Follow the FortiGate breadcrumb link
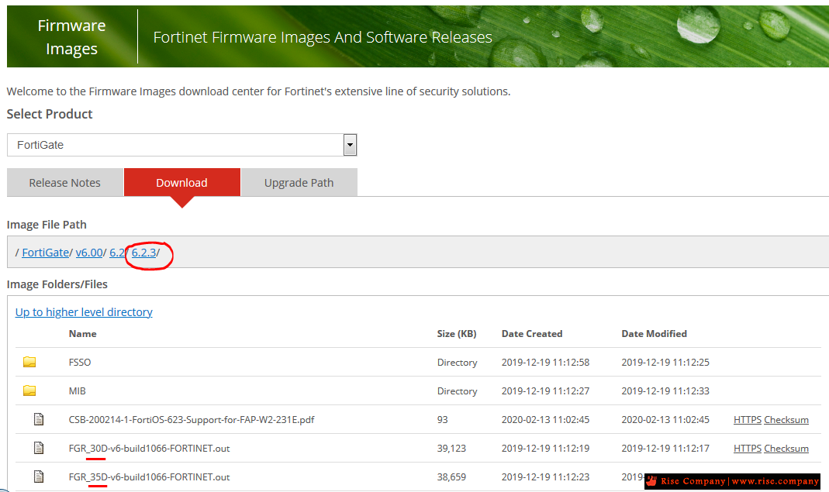829x492 pixels. (46, 253)
